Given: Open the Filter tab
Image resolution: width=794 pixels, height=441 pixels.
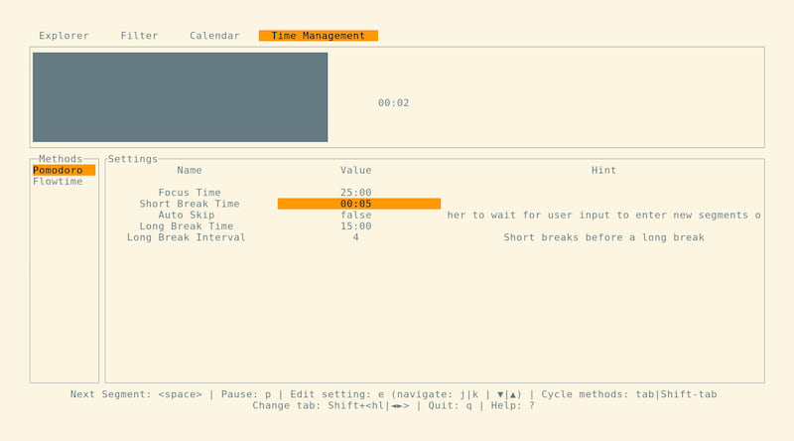Looking at the screenshot, I should (x=139, y=36).
